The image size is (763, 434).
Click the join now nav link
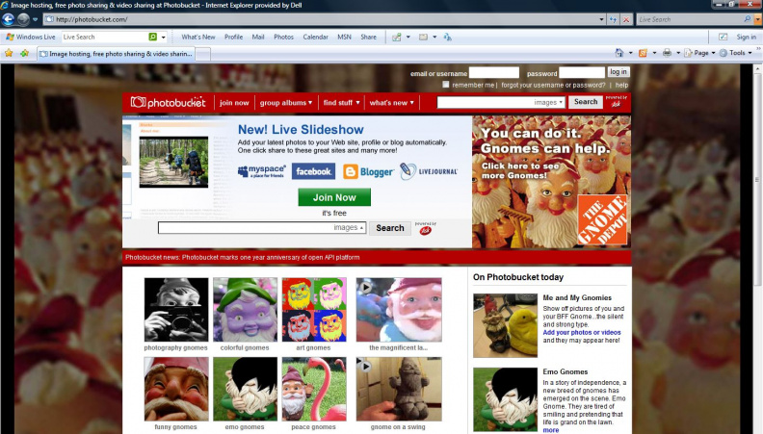click(x=234, y=103)
